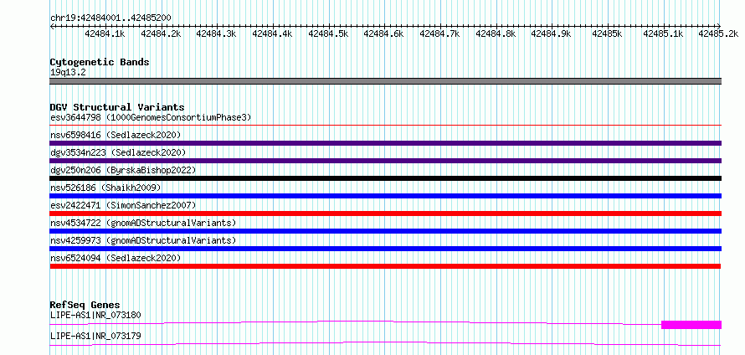Select the RefSeq Genes track heading

85,305
